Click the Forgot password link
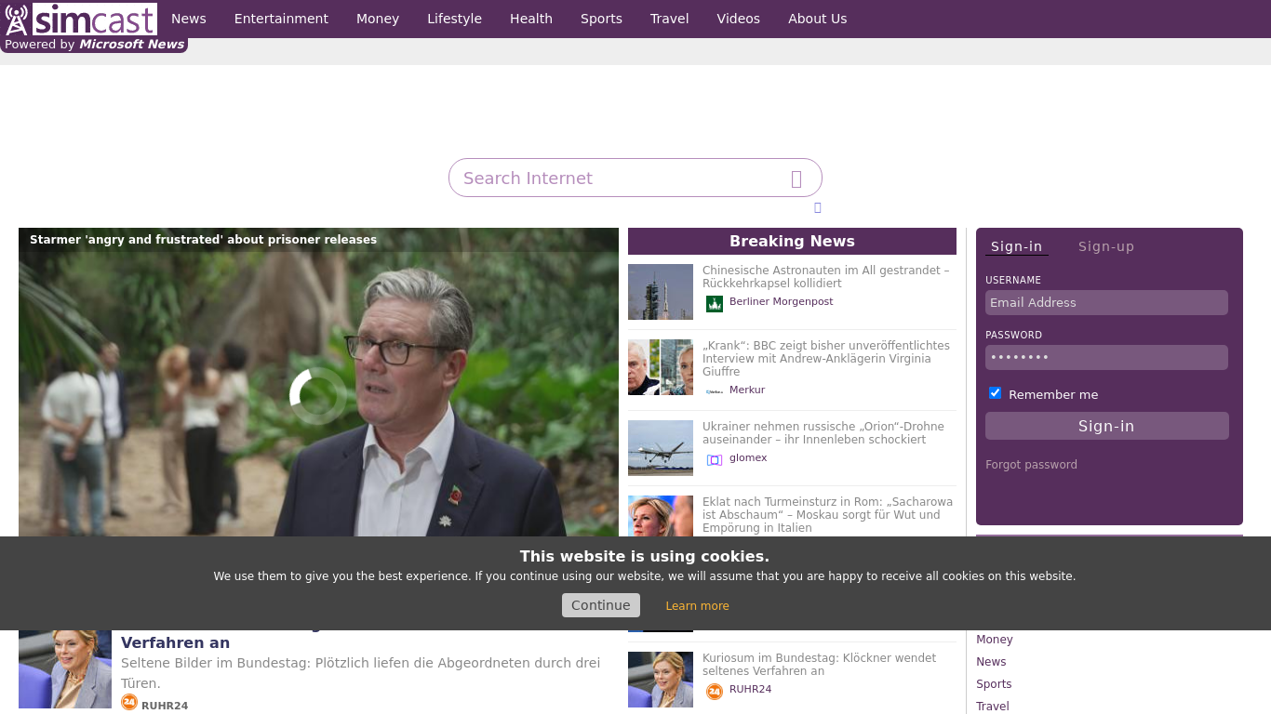The height and width of the screenshot is (714, 1271). (1031, 465)
